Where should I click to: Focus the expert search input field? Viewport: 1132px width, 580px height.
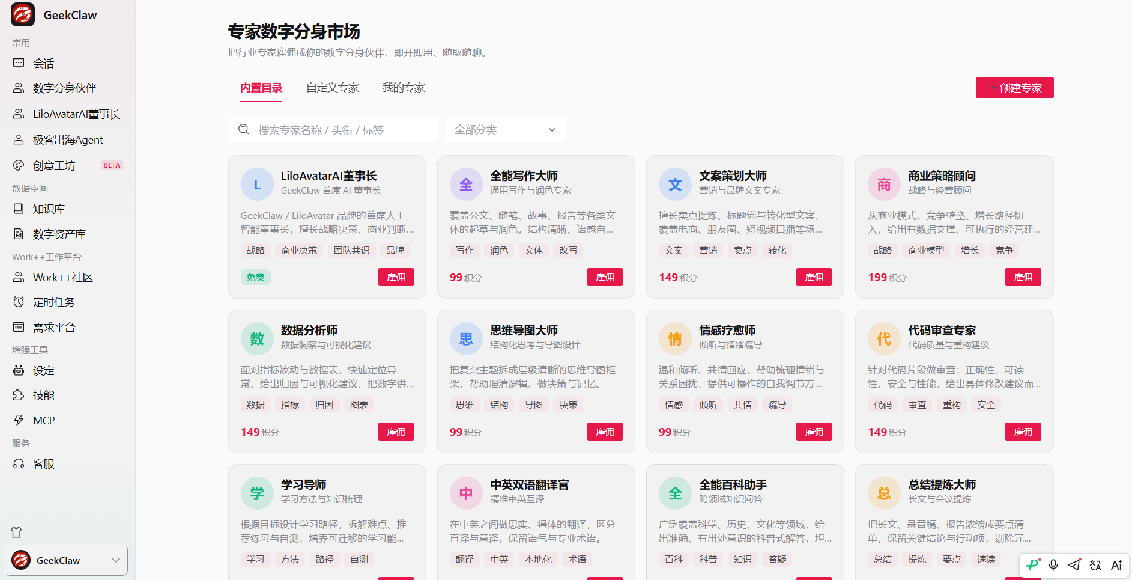pos(333,129)
